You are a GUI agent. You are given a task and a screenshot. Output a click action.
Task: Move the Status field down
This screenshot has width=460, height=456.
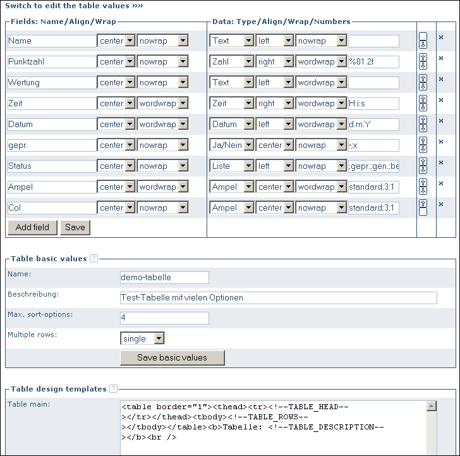pyautogui.click(x=423, y=169)
